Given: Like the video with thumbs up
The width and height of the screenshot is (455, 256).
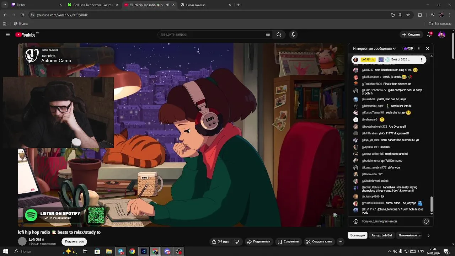Looking at the screenshot, I should [x=220, y=241].
